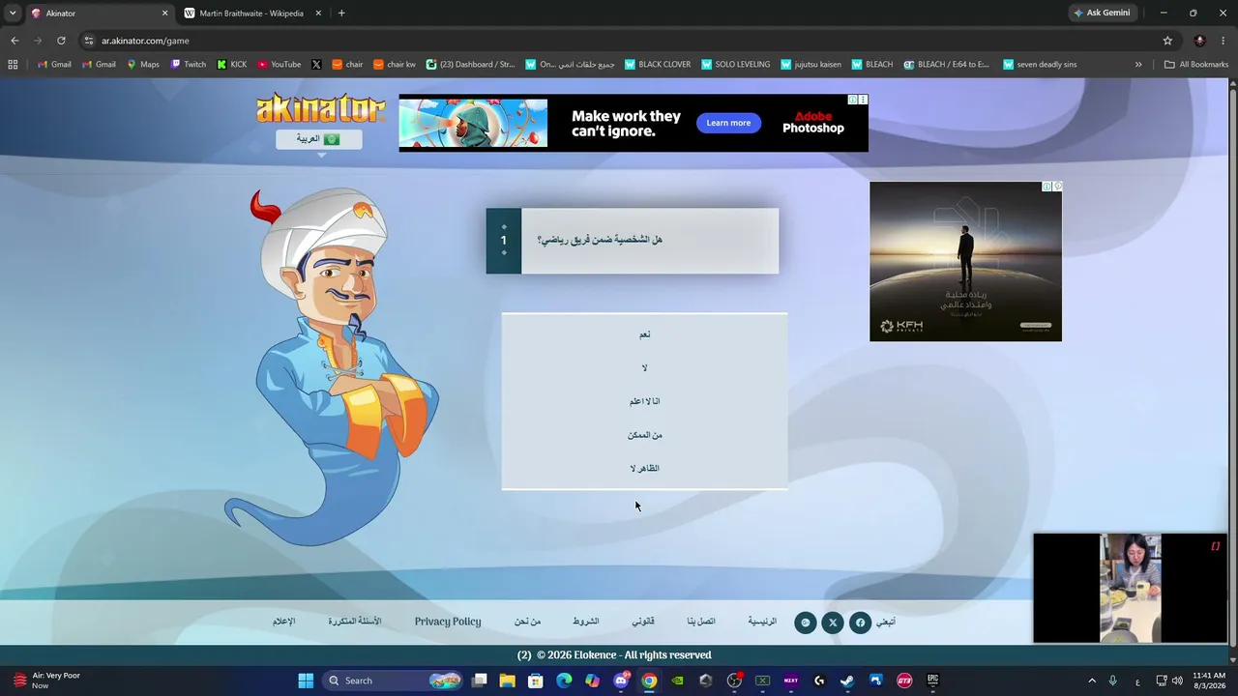Image resolution: width=1238 pixels, height=696 pixels.
Task: Open Akinator's Facebook page icon
Action: (860, 623)
